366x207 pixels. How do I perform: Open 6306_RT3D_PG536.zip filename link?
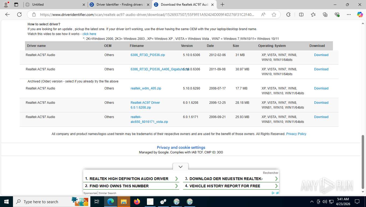[148, 55]
